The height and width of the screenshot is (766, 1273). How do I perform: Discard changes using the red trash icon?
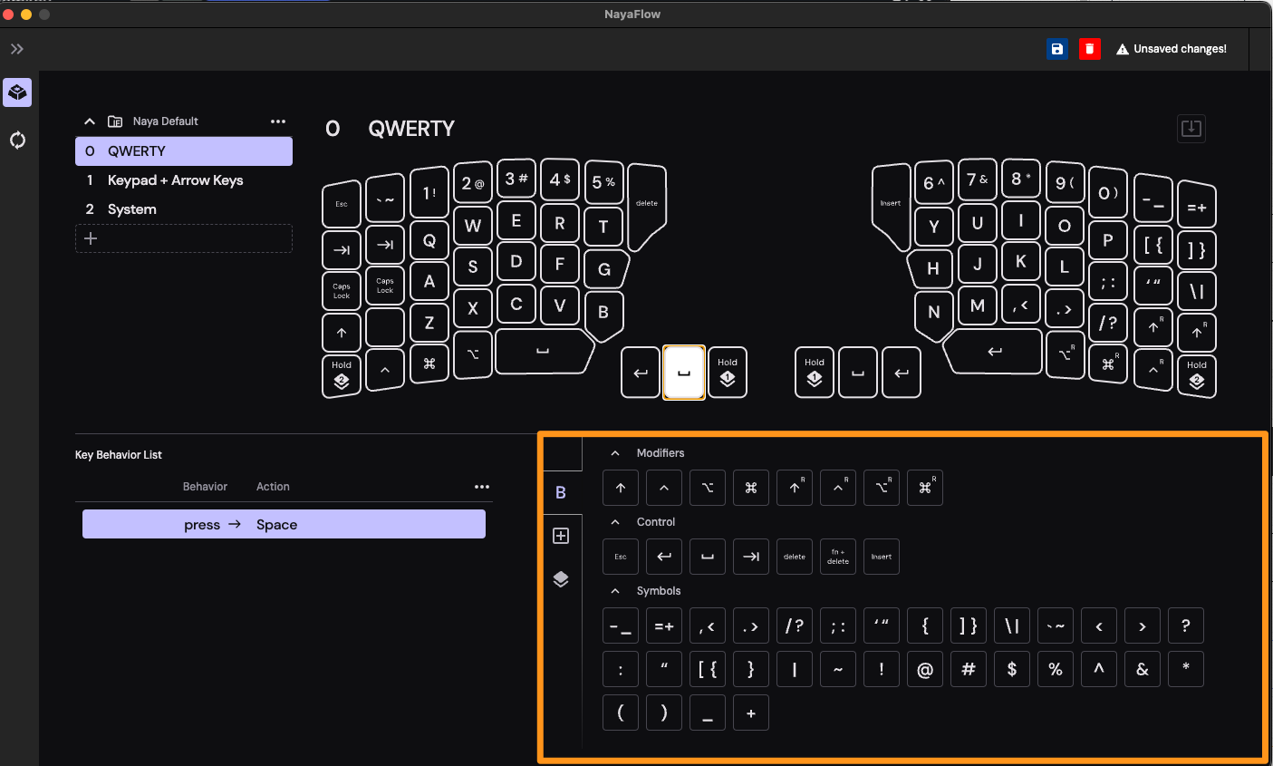coord(1090,49)
